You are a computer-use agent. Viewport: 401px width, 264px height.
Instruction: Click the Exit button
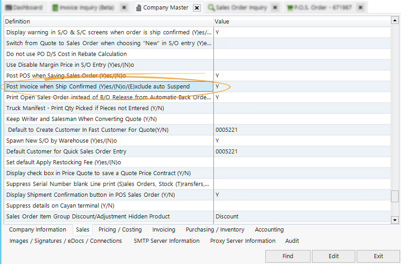pos(377,256)
